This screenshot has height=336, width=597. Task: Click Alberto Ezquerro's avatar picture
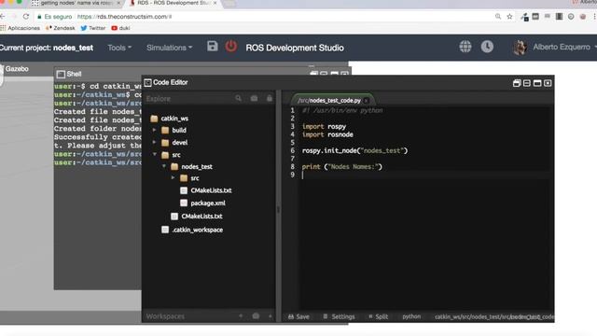click(520, 48)
